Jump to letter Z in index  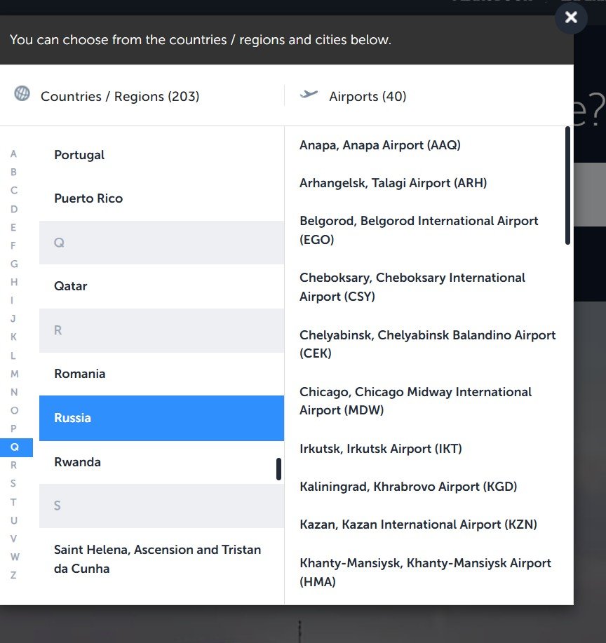[13, 576]
